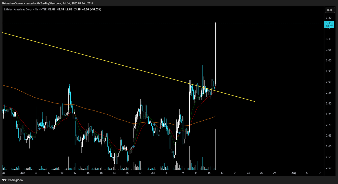The width and height of the screenshot is (338, 184).
Task: Click the close value C3.18 in legend
Action: tap(77, 9)
